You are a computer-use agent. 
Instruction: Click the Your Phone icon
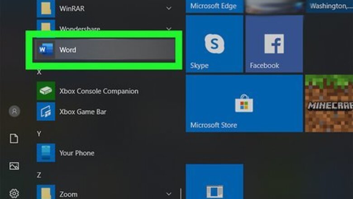(46, 153)
